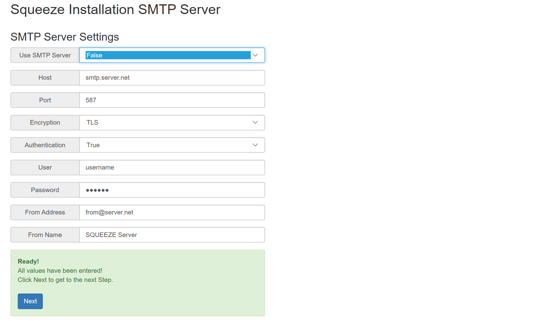Image resolution: width=559 pixels, height=325 pixels.
Task: Click the User label box
Action: pos(45,168)
